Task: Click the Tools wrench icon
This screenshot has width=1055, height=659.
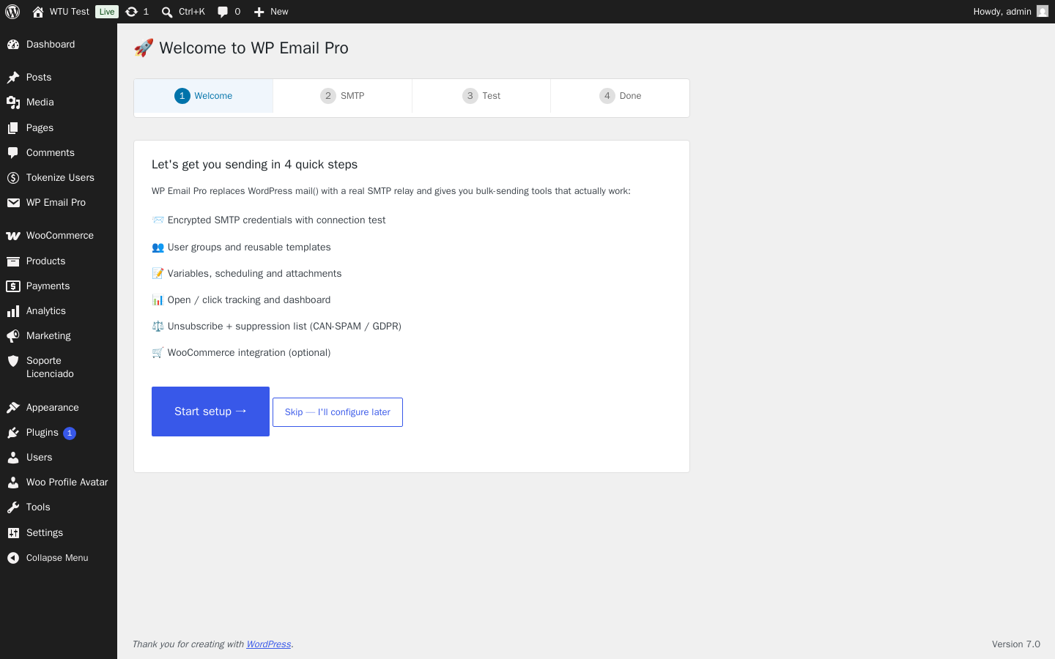Action: point(13,507)
